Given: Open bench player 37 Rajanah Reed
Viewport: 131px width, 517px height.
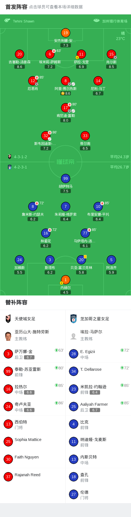Looking at the screenshot, I should tap(8, 477).
